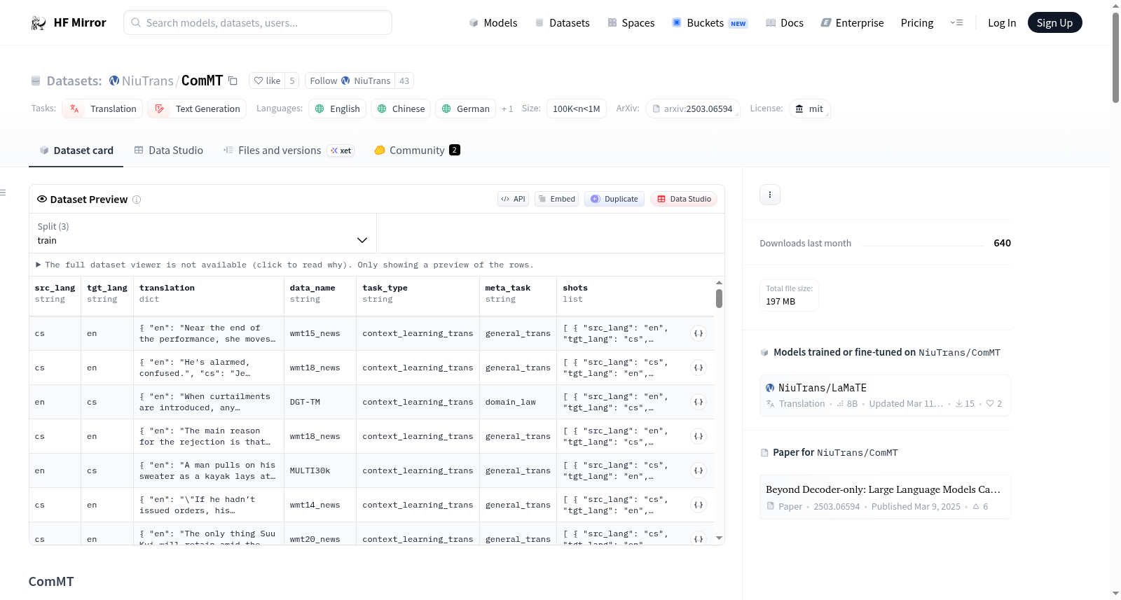Image resolution: width=1121 pixels, height=600 pixels.
Task: Click the Duplicate button
Action: coord(614,199)
